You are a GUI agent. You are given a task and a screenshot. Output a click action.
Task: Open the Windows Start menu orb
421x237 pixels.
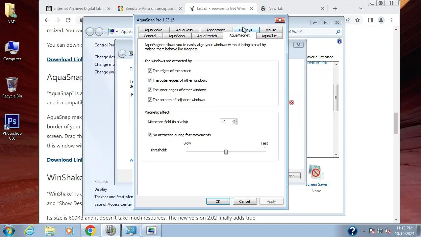point(9,230)
